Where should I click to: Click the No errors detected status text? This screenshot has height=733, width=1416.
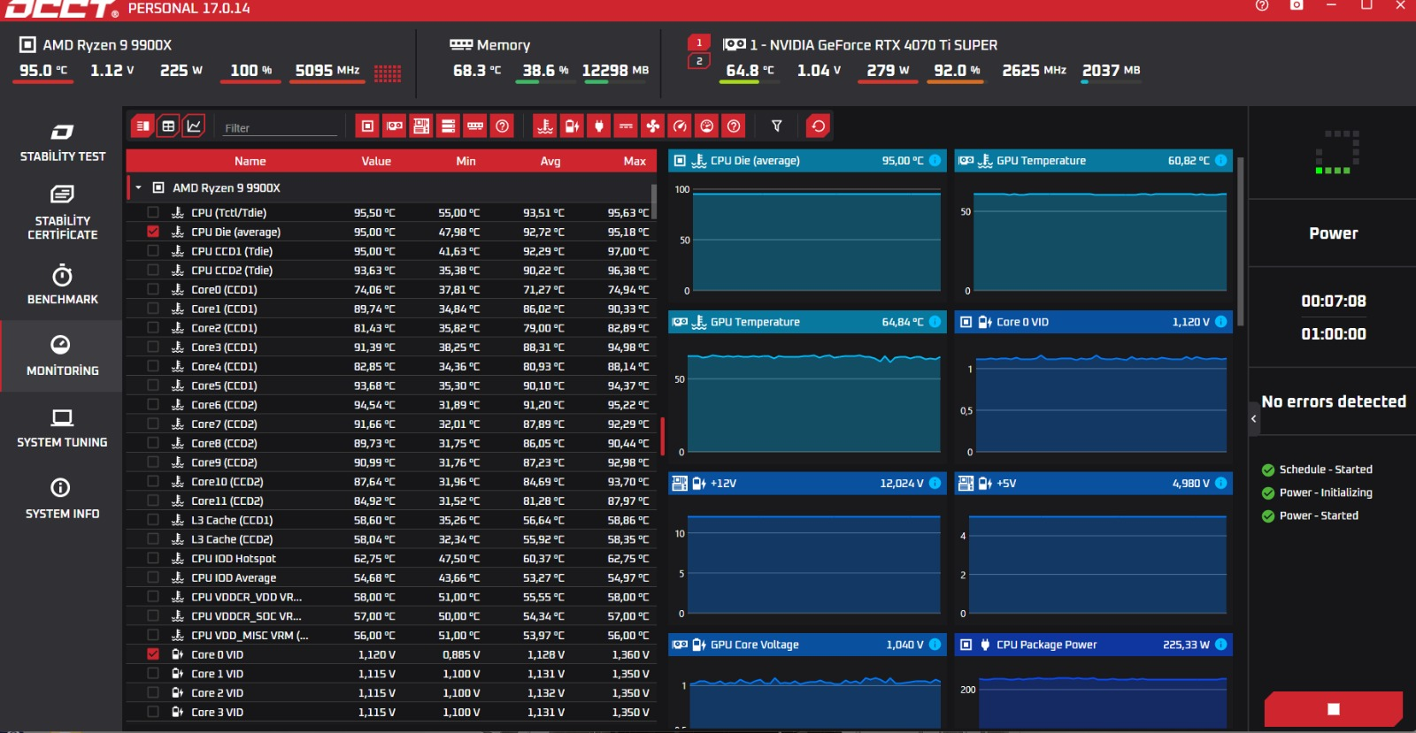click(x=1334, y=401)
